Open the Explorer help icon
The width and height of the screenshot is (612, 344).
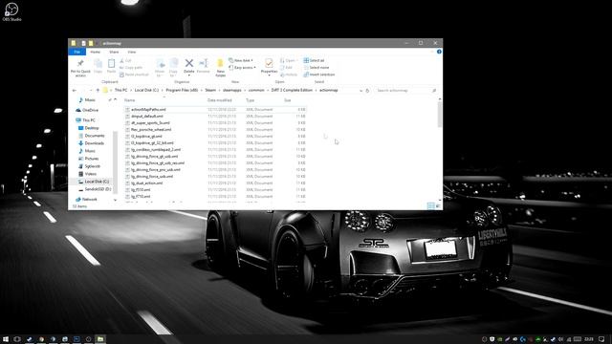point(439,52)
